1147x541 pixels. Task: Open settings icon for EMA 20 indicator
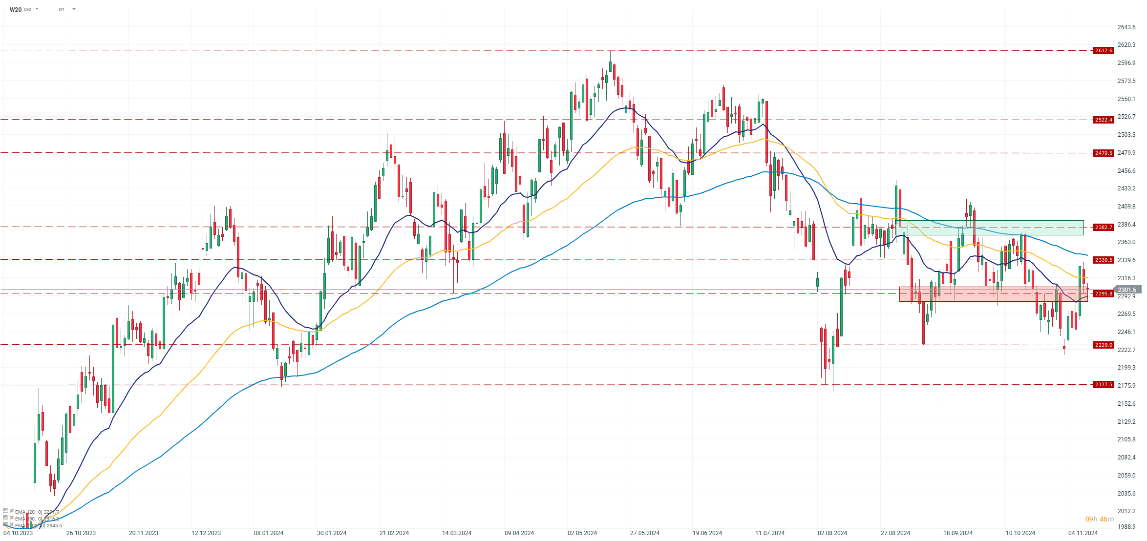[5, 511]
